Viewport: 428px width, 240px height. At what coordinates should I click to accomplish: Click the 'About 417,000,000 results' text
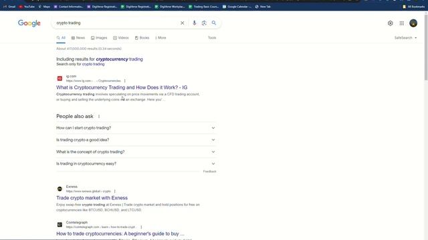coord(89,49)
